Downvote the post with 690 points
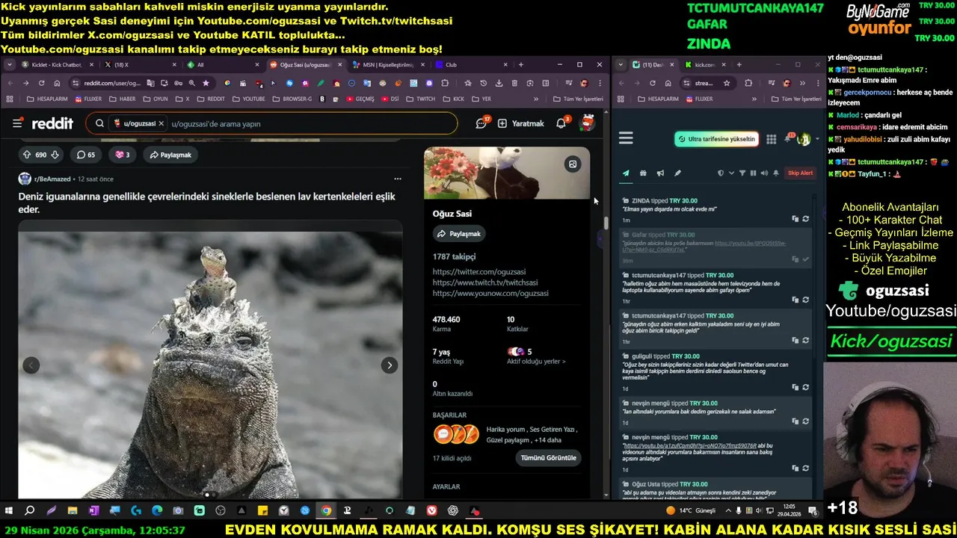957x538 pixels. [x=55, y=155]
